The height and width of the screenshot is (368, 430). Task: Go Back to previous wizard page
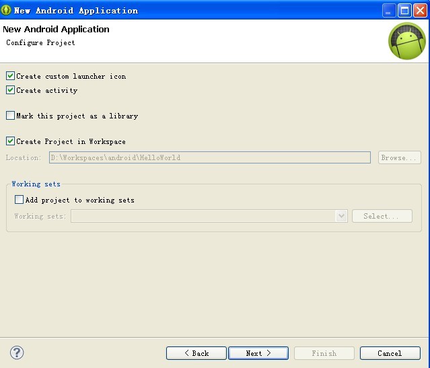pyautogui.click(x=196, y=353)
